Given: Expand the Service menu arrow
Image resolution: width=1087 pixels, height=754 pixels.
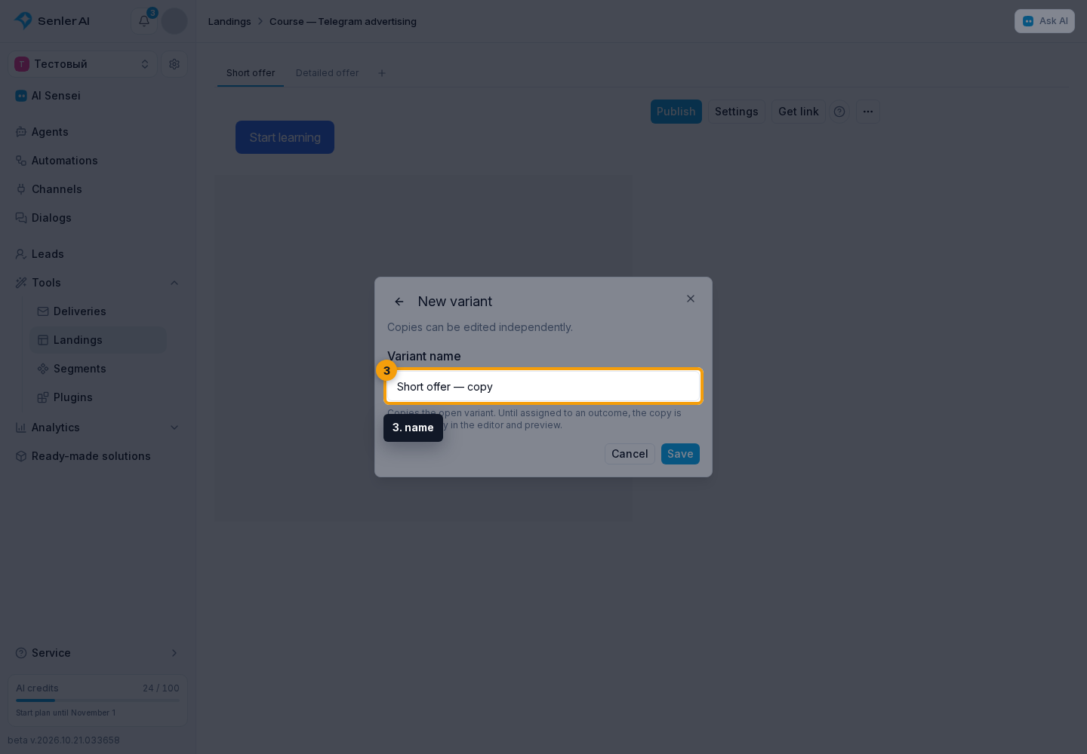Looking at the screenshot, I should pyautogui.click(x=174, y=653).
